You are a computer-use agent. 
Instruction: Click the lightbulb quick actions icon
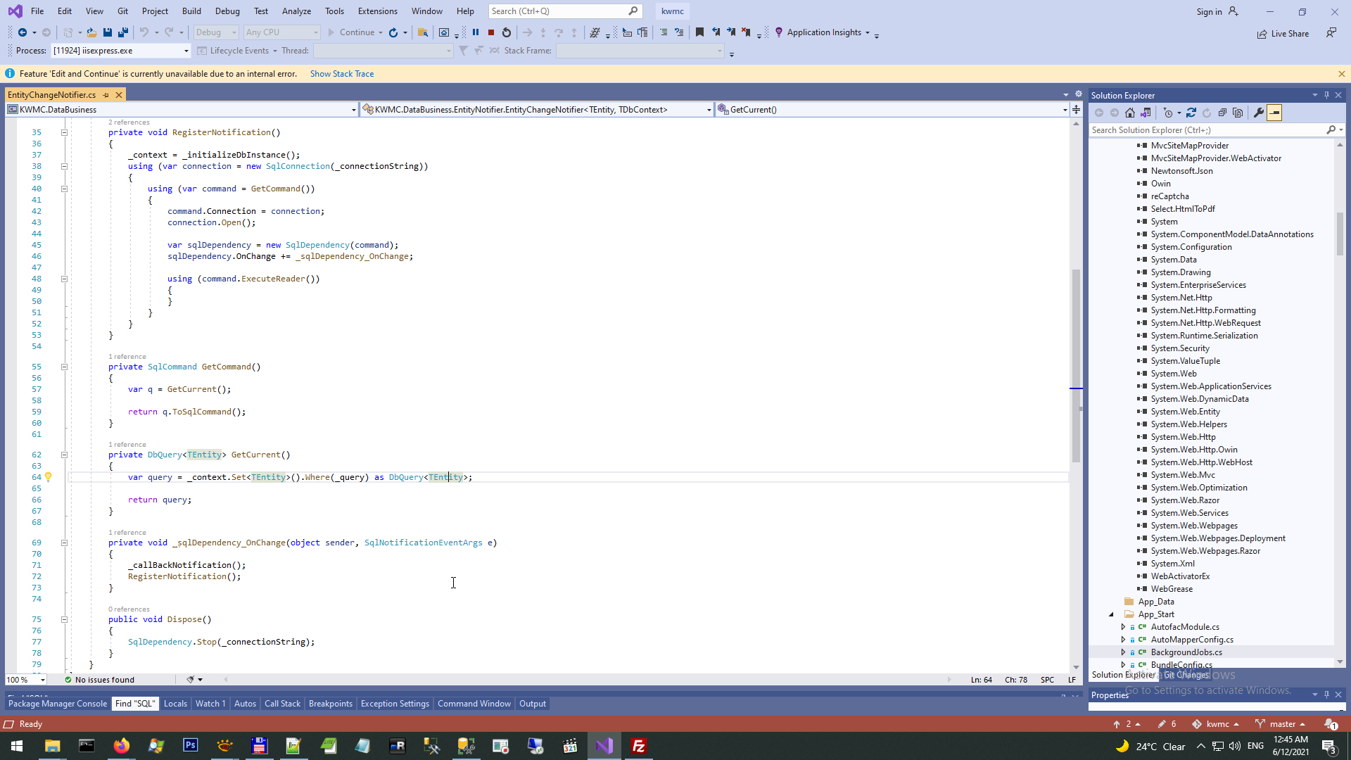(49, 477)
